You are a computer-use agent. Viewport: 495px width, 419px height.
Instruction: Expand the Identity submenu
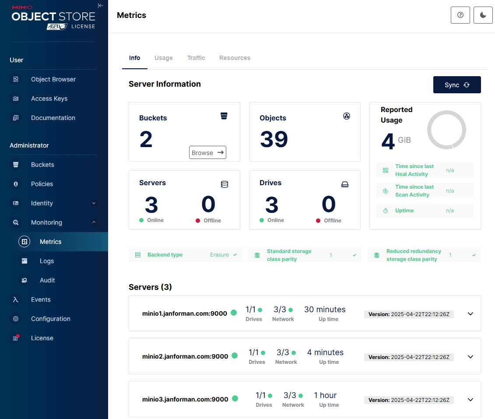94,203
